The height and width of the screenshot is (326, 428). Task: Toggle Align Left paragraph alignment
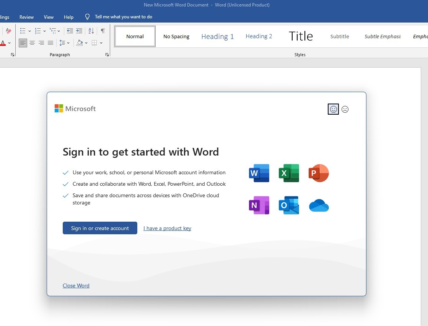[x=23, y=43]
